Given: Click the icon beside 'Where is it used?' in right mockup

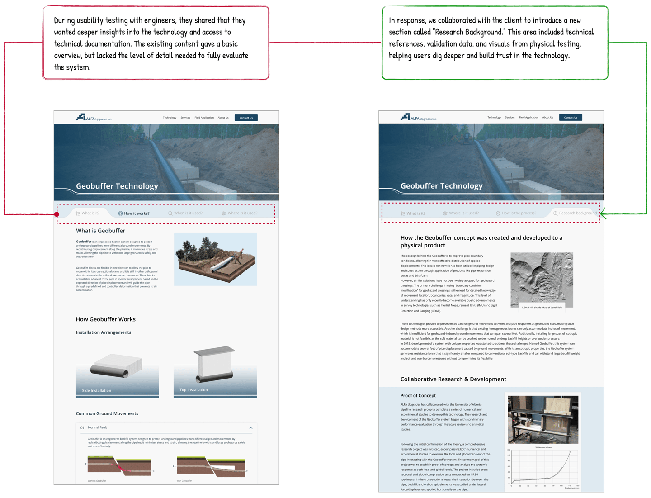Looking at the screenshot, I should pyautogui.click(x=445, y=213).
